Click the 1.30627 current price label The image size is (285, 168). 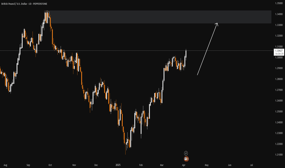coord(279,51)
